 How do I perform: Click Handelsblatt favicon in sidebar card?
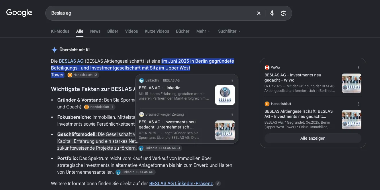267,104
